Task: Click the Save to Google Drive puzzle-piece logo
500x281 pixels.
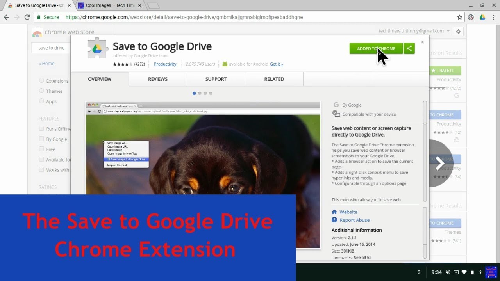Action: click(x=98, y=48)
